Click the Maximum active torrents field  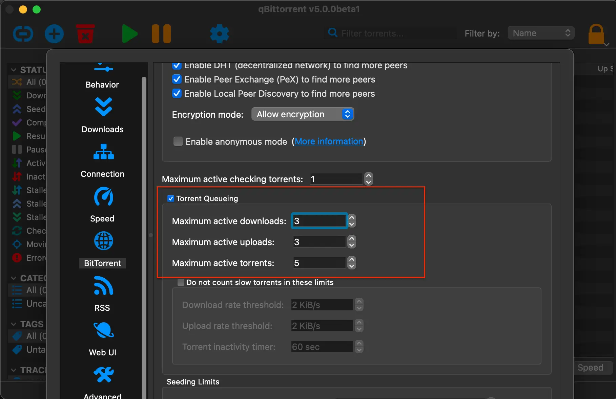(319, 263)
